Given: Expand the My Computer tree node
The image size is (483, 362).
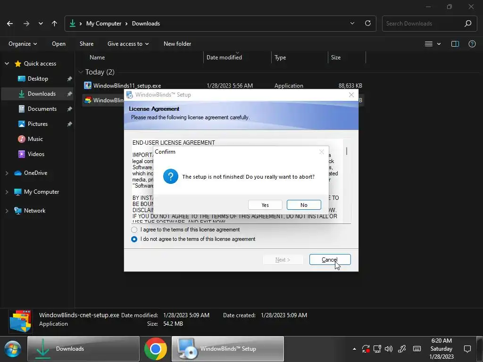Looking at the screenshot, I should pos(7,192).
